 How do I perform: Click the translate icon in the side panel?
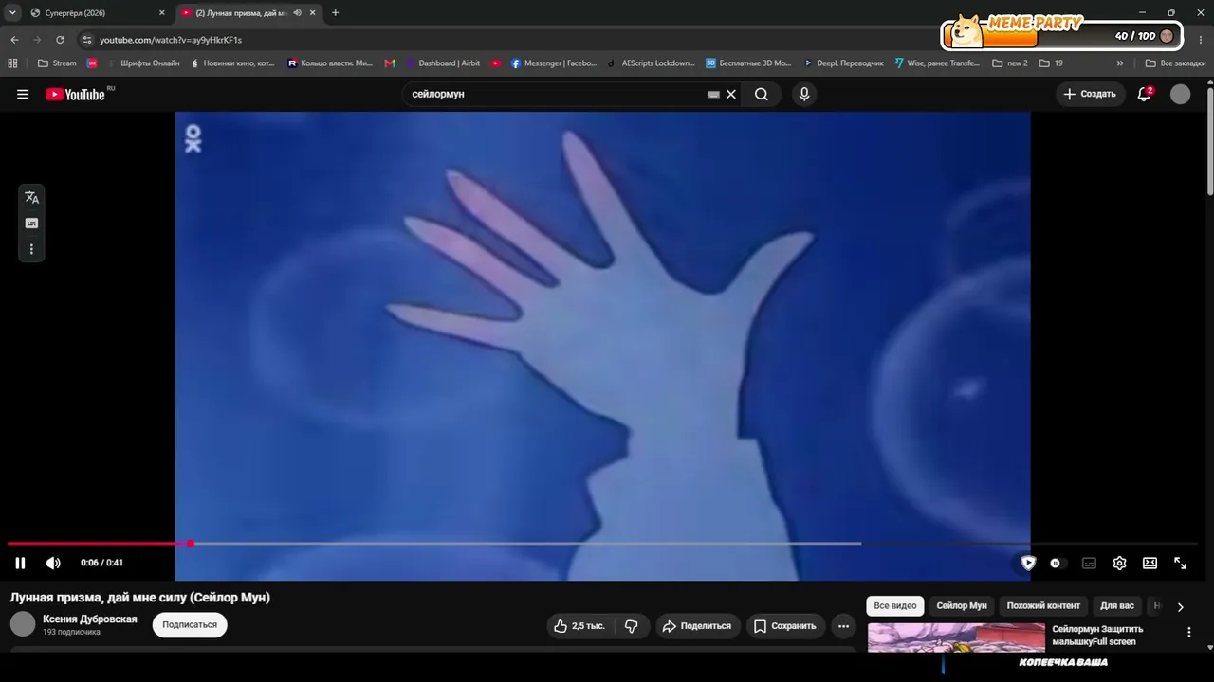tap(31, 197)
